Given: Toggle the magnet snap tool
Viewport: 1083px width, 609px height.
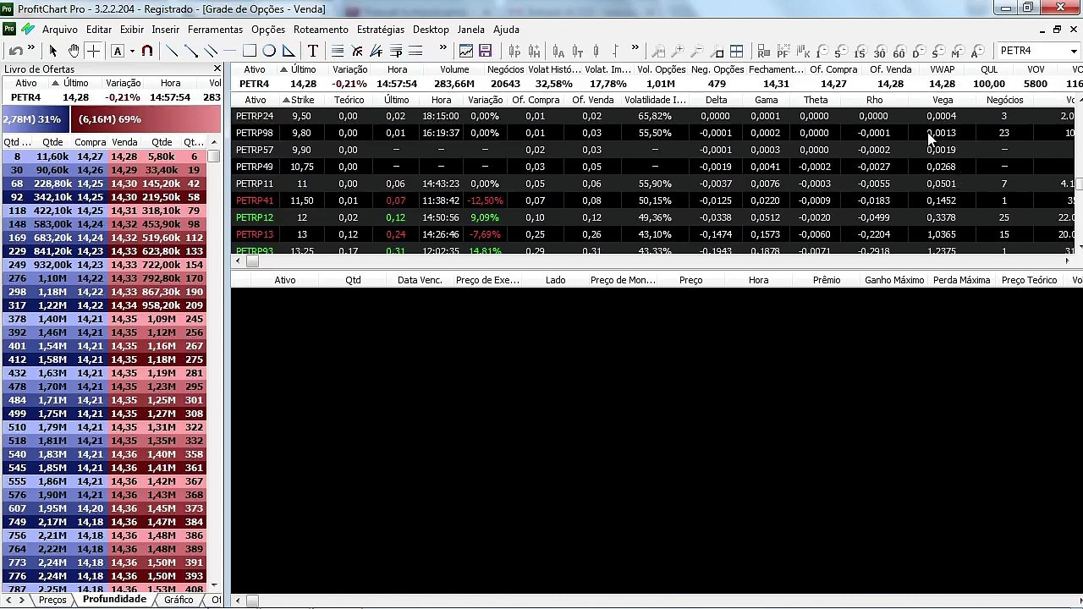Looking at the screenshot, I should coord(147,51).
